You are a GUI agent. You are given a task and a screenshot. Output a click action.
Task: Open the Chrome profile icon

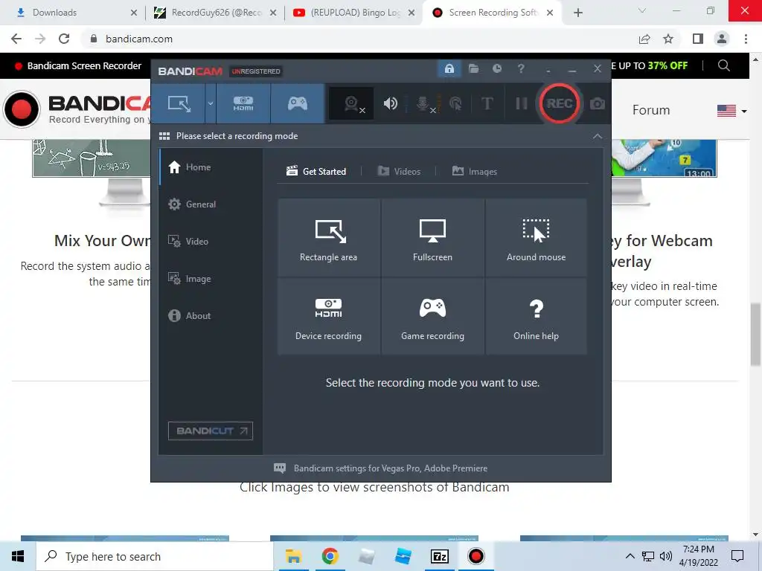[722, 39]
